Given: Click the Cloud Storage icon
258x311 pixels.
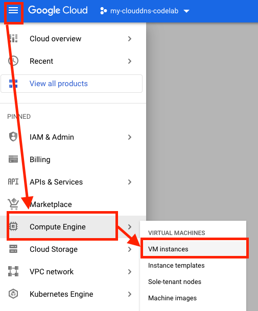Looking at the screenshot, I should 13,249.
